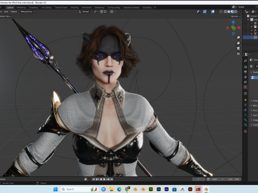The image size is (258, 193).
Task: Toggle the snap magnet button
Action: click(102, 12)
